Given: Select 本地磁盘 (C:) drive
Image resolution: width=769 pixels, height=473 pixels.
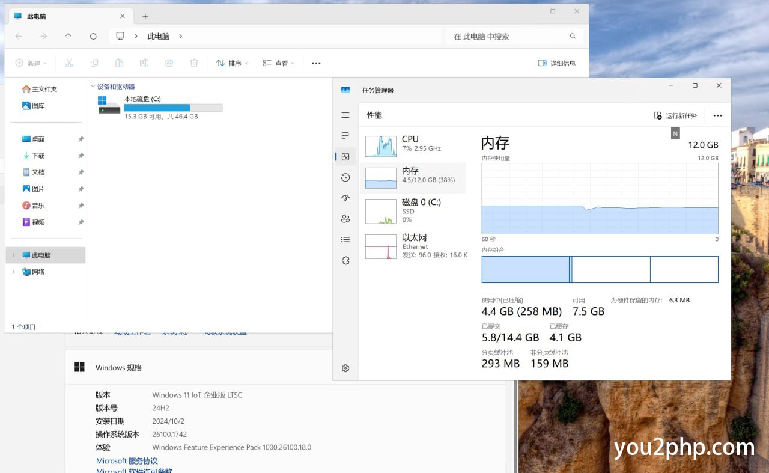Looking at the screenshot, I should click(160, 107).
